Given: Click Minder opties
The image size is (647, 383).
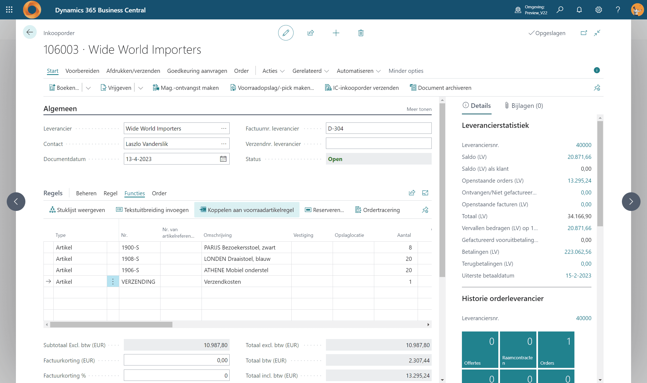Looking at the screenshot, I should pos(406,71).
